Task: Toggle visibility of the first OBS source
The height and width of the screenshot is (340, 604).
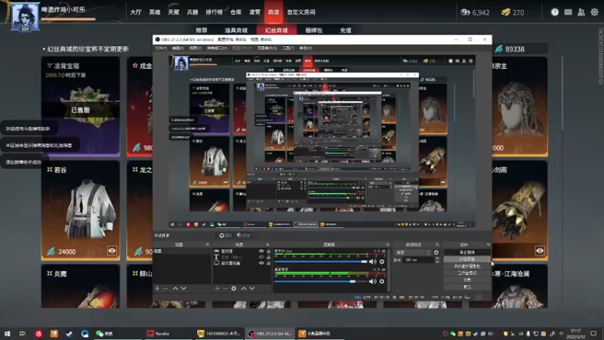Action: (x=261, y=252)
